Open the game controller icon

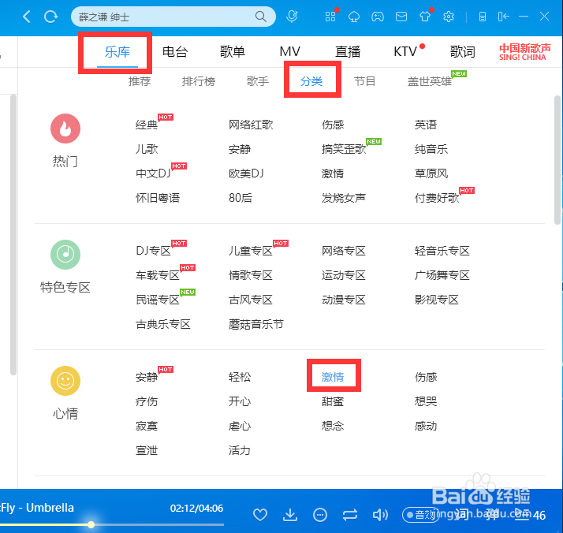(378, 17)
